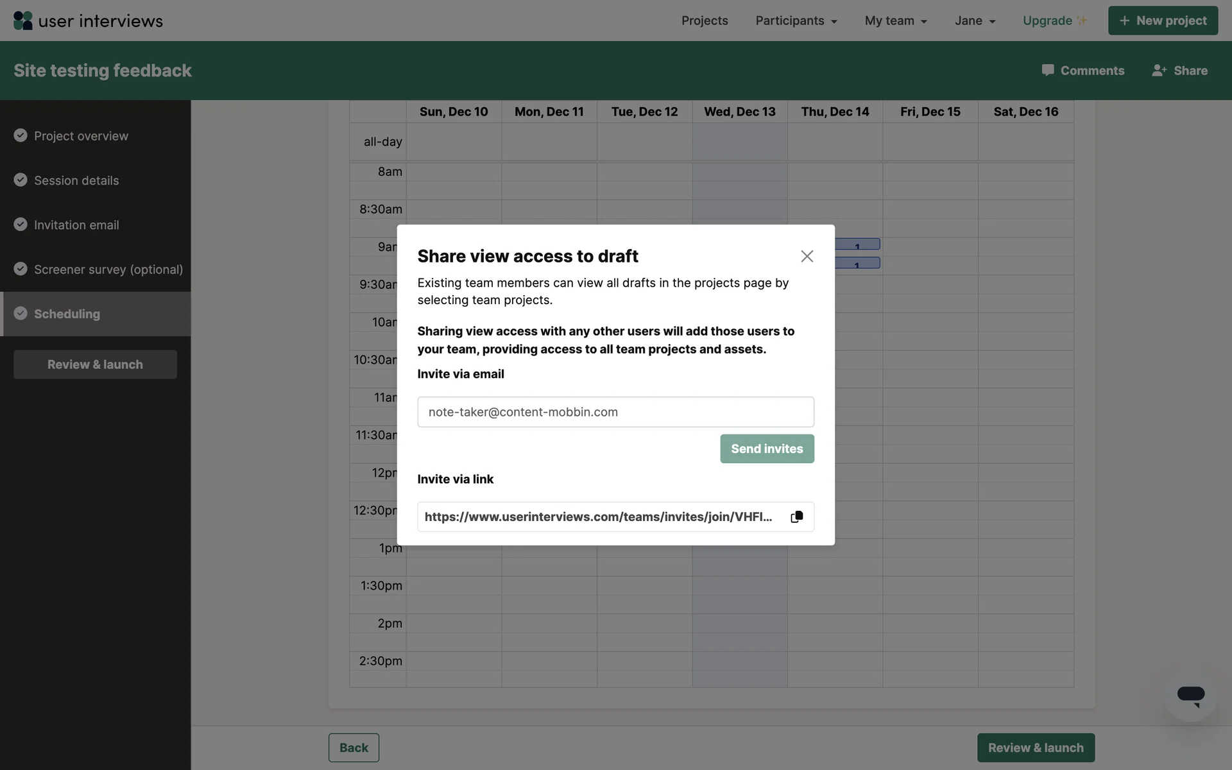1232x770 pixels.
Task: Expand the My team dropdown
Action: [x=895, y=21]
